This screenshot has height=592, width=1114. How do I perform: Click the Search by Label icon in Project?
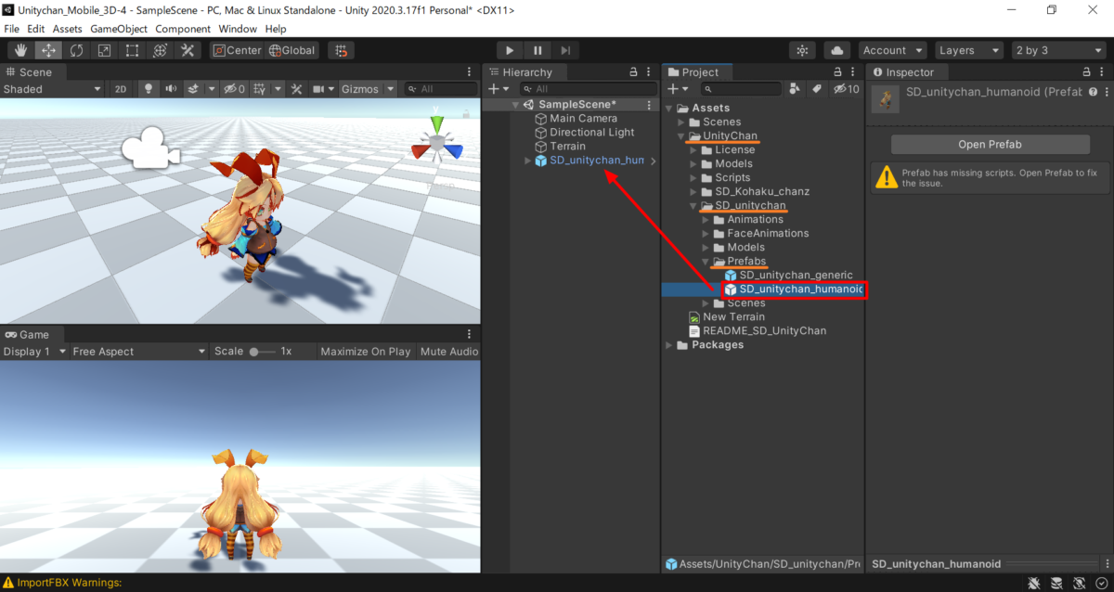point(817,89)
